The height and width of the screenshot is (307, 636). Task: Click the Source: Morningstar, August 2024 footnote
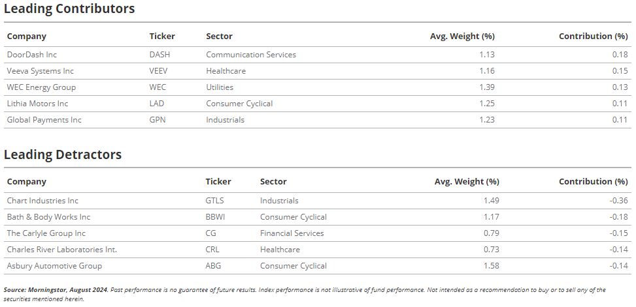pyautogui.click(x=56, y=289)
